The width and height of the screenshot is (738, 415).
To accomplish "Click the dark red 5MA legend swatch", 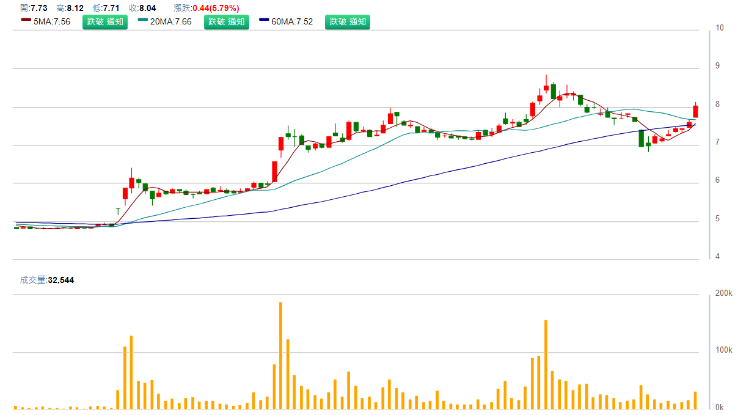I will pyautogui.click(x=26, y=20).
